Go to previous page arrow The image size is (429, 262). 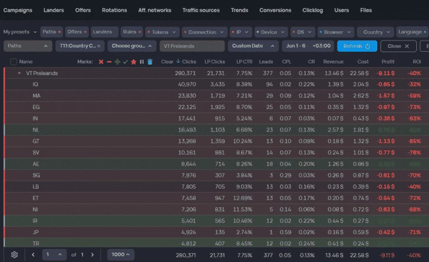pyautogui.click(x=33, y=255)
